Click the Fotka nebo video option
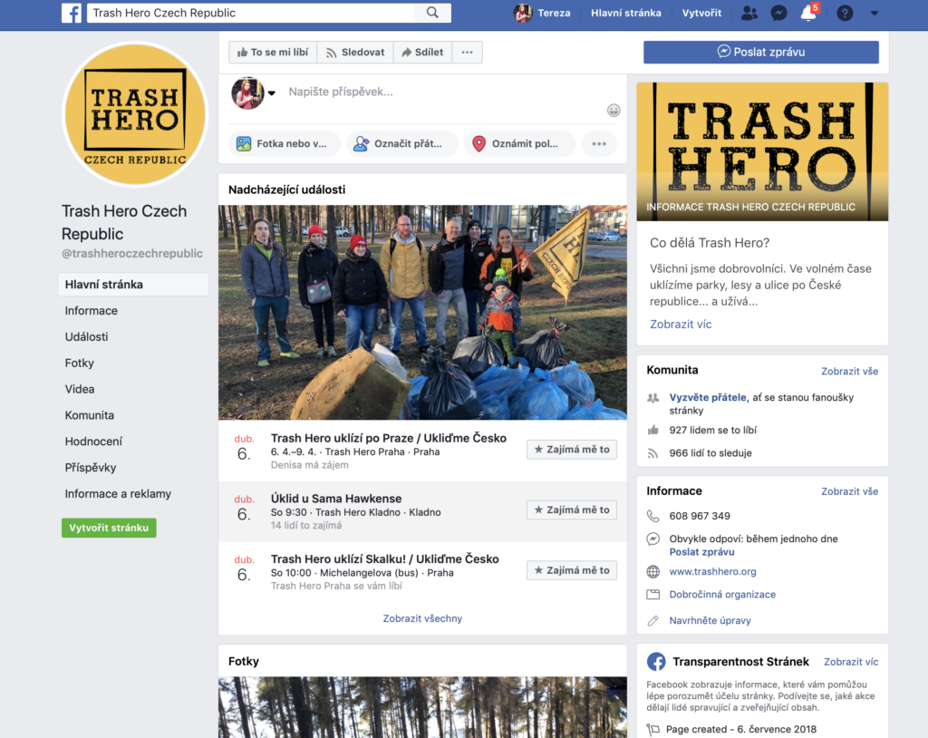The image size is (928, 738). tap(283, 143)
